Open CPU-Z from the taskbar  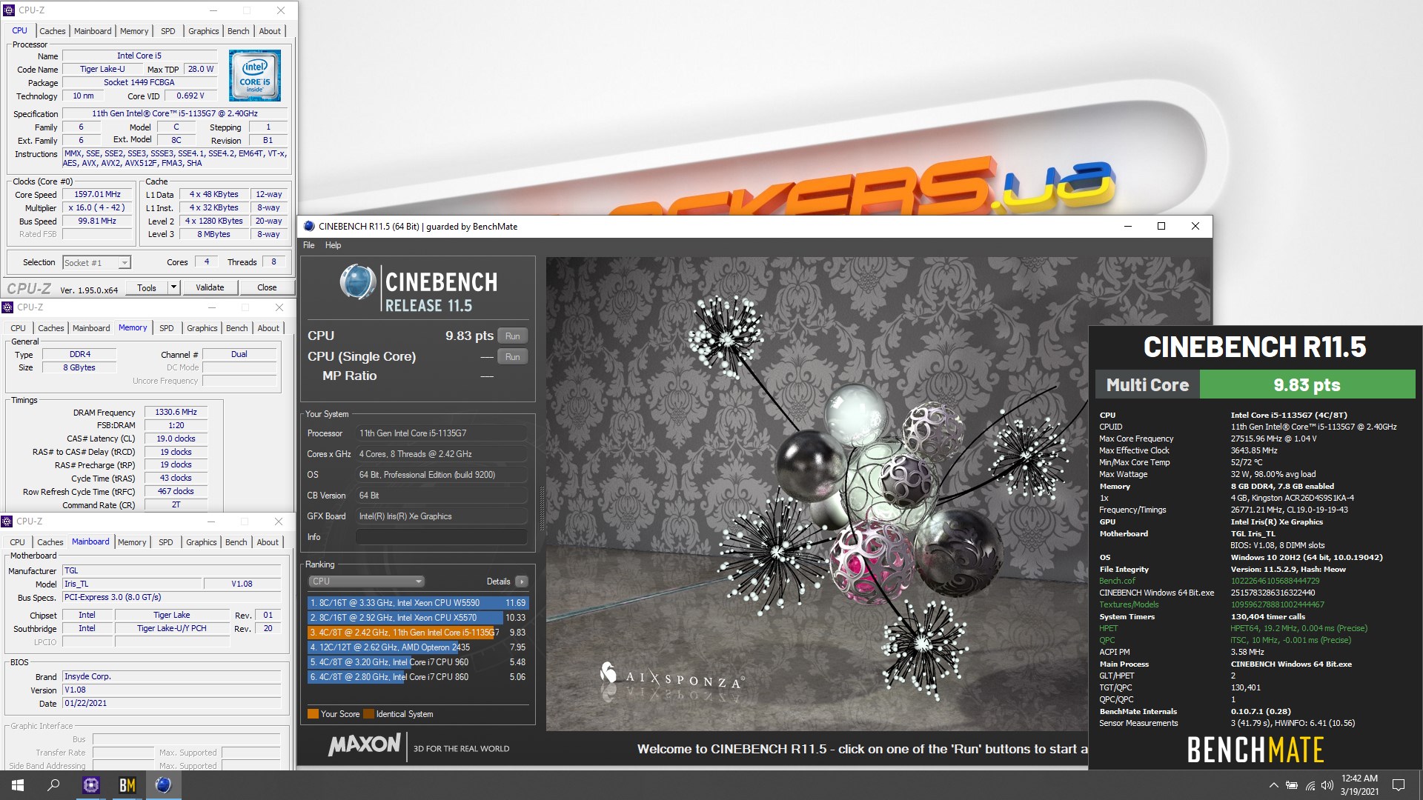tap(90, 785)
